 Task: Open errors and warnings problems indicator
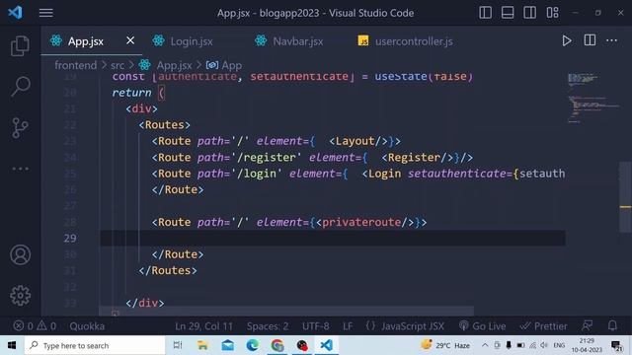pyautogui.click(x=35, y=326)
